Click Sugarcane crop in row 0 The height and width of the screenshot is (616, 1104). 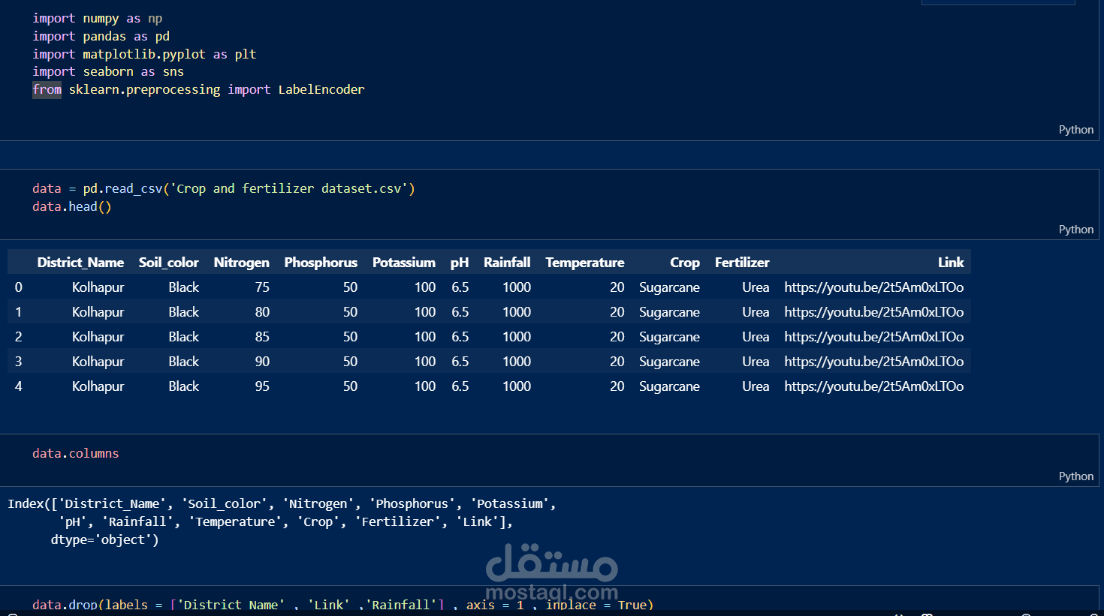click(x=669, y=287)
